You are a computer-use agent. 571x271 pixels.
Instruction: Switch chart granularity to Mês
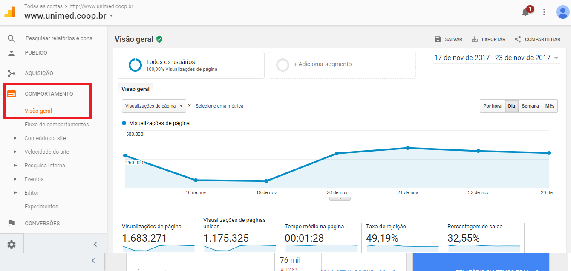(550, 106)
